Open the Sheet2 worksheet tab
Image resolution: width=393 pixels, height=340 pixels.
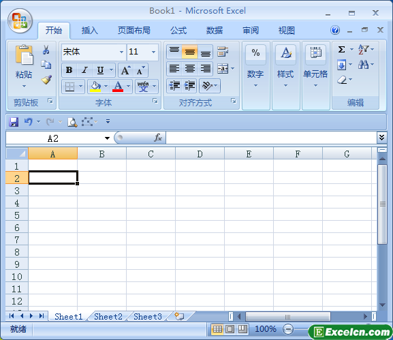(x=108, y=317)
